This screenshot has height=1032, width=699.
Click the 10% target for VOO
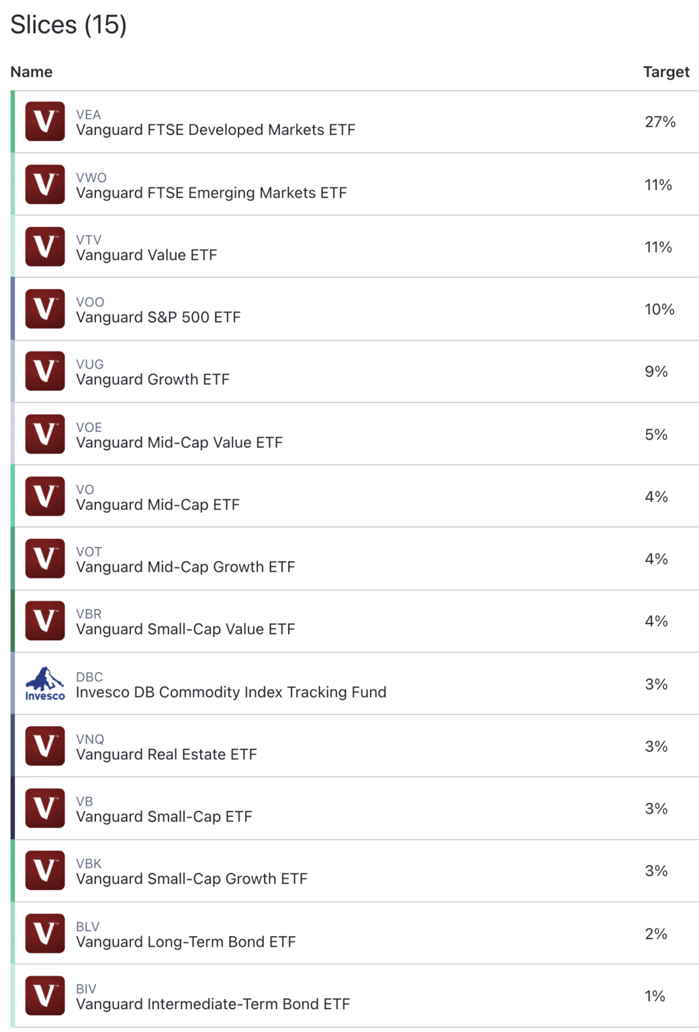659,308
